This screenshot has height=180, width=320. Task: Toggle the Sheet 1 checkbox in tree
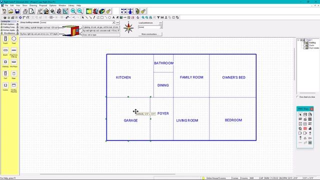[301, 40]
